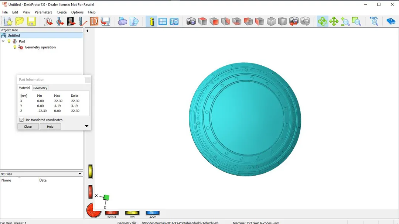Toggle the lightbulb visibility next to Part

coord(9,41)
